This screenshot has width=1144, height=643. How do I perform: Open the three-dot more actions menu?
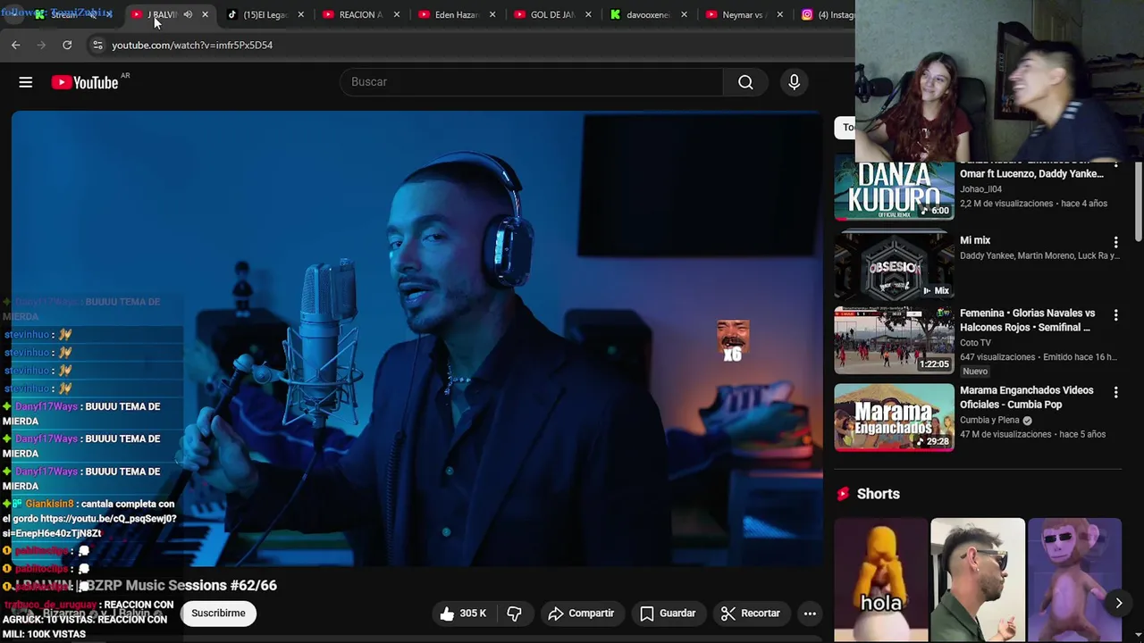[810, 614]
